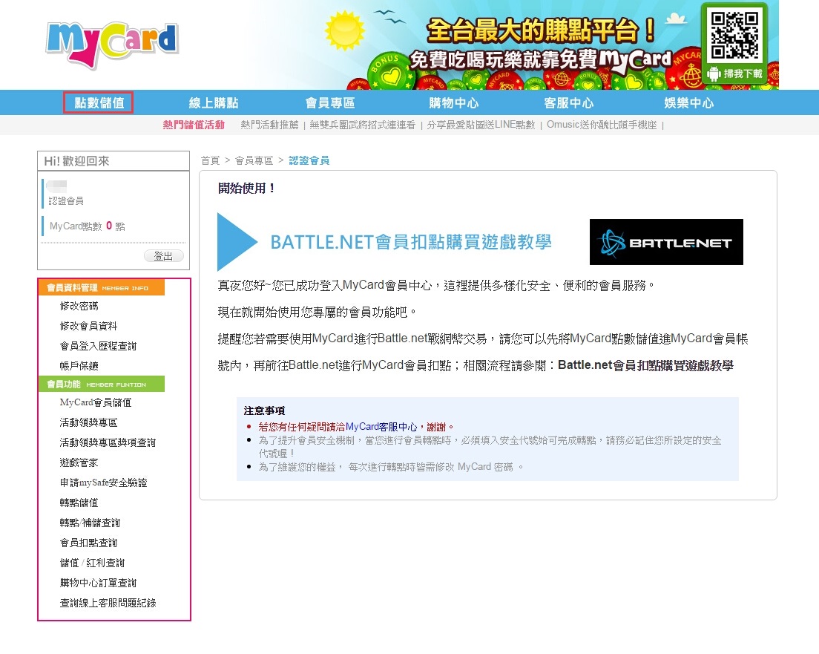The height and width of the screenshot is (654, 819).
Task: Open MyCard會員儲值 in sidebar
Action: pos(96,402)
